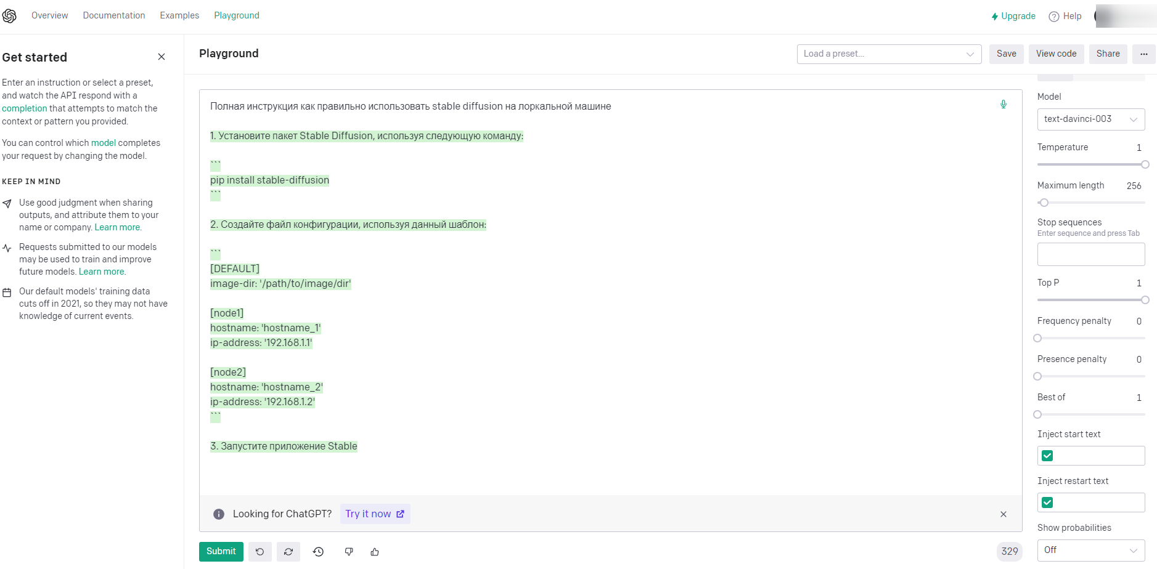Open the history clock icon
1157x569 pixels.
coord(318,552)
